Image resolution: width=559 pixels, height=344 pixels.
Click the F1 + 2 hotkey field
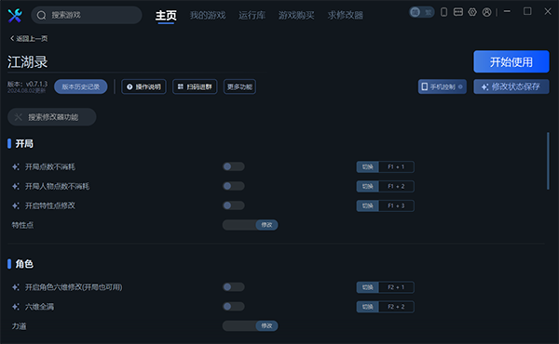click(396, 186)
